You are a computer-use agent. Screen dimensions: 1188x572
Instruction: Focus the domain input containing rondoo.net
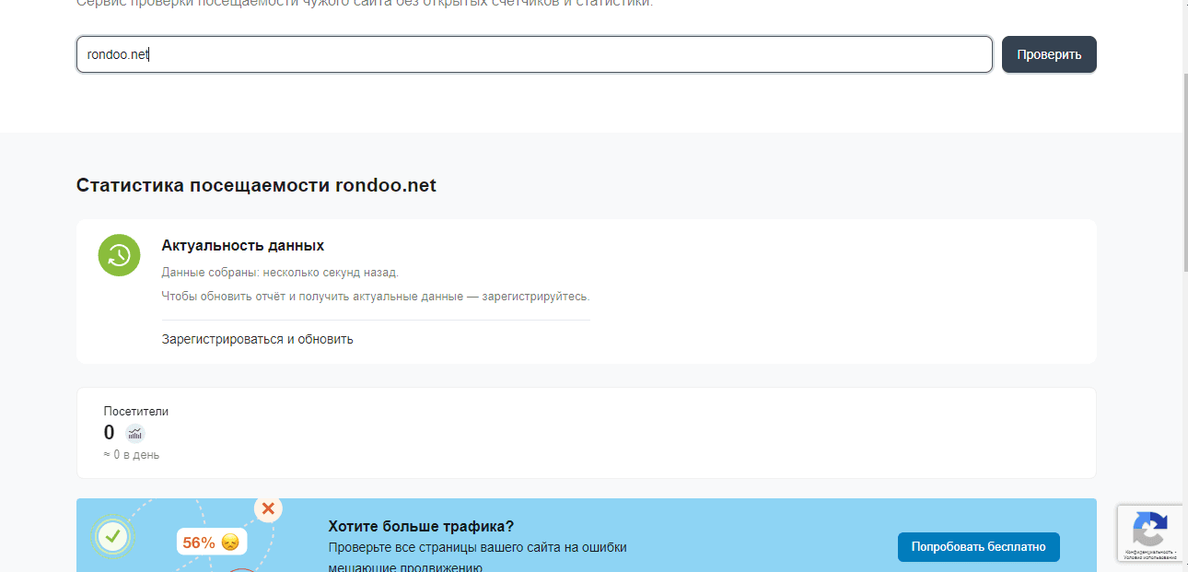pos(534,54)
